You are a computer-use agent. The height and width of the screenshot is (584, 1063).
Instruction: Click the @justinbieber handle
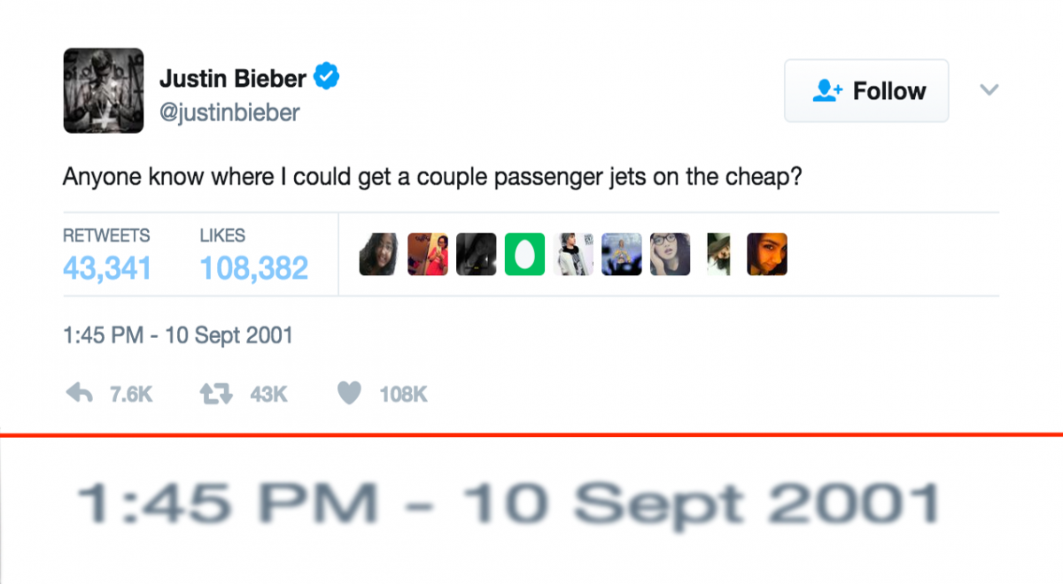coord(229,112)
